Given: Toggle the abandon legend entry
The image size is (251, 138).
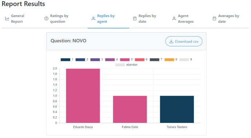Looking at the screenshot, I should point(126,65).
